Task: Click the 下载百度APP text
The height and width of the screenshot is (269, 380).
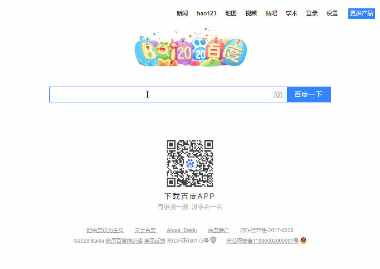Action: coord(190,196)
